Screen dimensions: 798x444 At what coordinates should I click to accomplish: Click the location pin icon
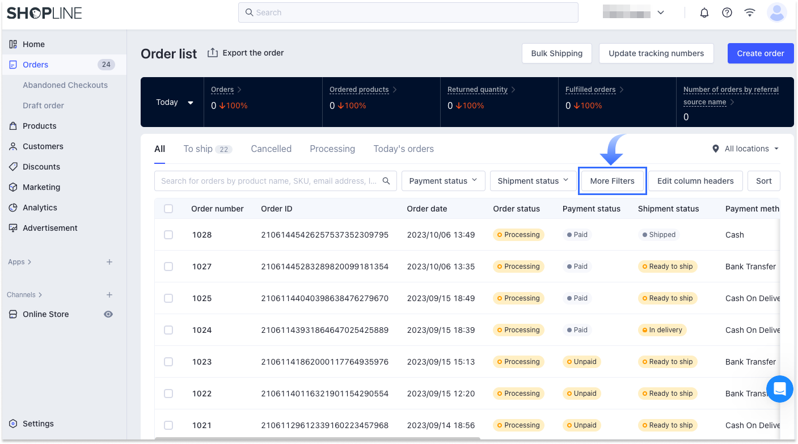tap(716, 149)
